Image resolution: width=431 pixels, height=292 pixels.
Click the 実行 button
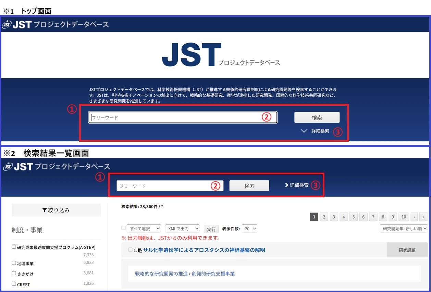212,229
